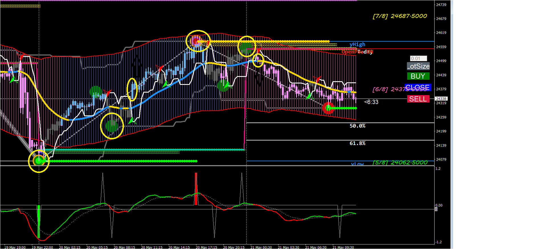Click the current price tag 24338

click(441, 99)
